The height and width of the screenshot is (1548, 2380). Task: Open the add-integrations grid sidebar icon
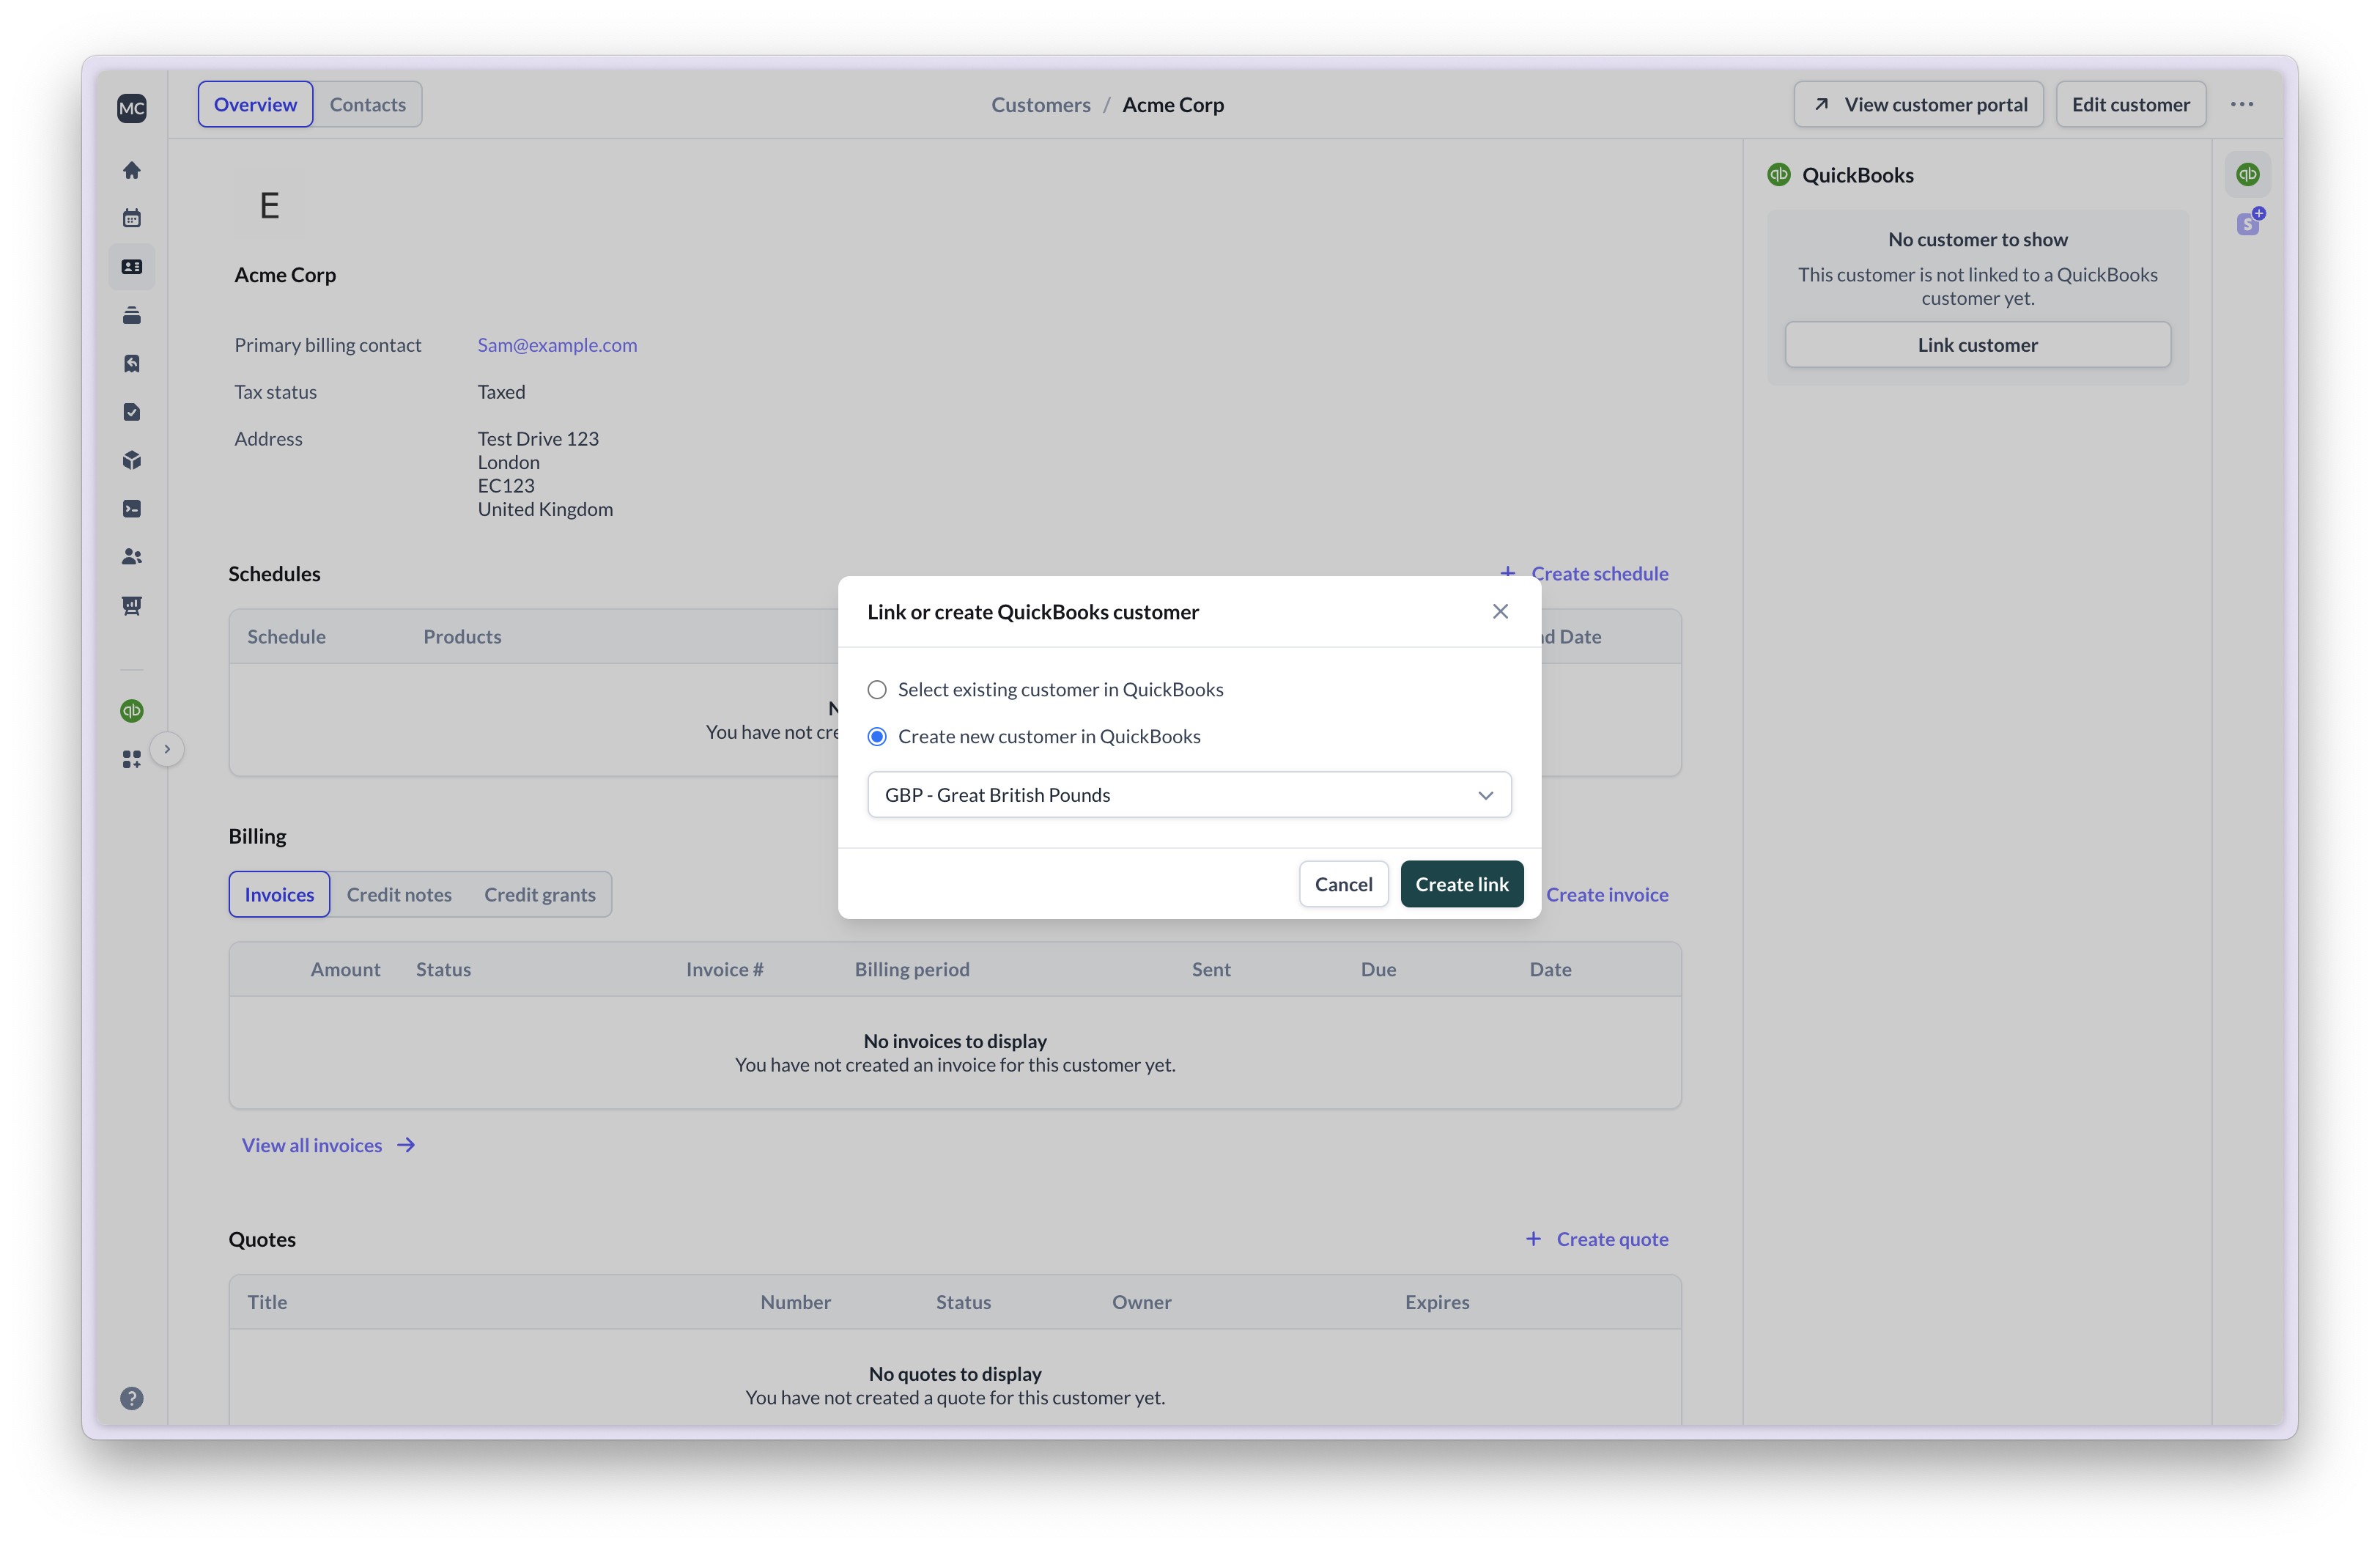click(x=132, y=760)
